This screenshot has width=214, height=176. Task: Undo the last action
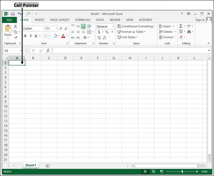[20, 14]
